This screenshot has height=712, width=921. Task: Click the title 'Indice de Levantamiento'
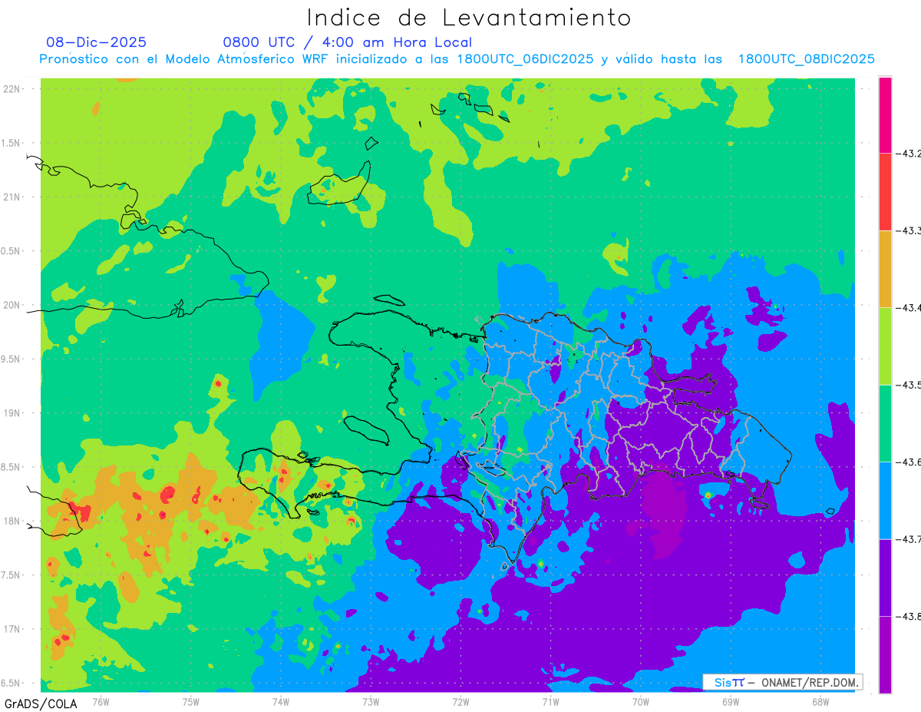click(x=469, y=18)
